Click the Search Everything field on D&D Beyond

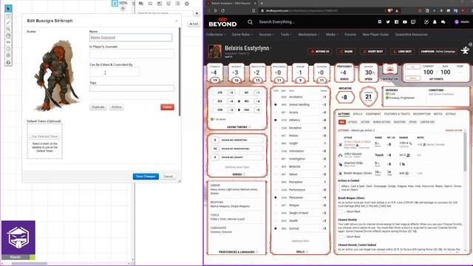click(277, 22)
